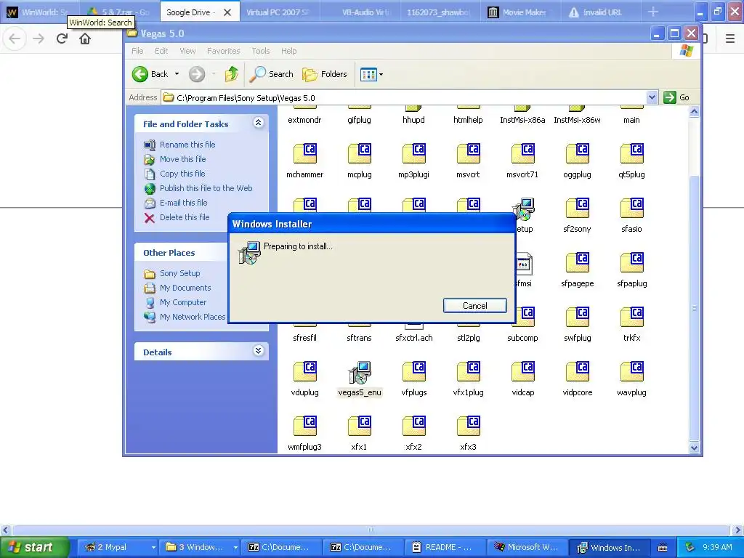Select the mchammer cabinet file
Image resolution: width=744 pixels, height=558 pixels.
pyautogui.click(x=304, y=161)
